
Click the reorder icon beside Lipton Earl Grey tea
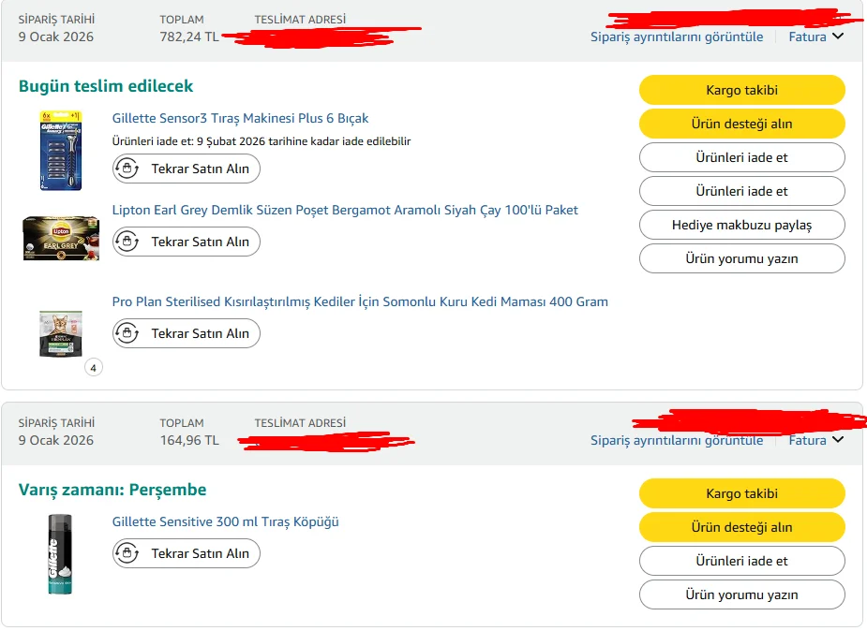[127, 242]
